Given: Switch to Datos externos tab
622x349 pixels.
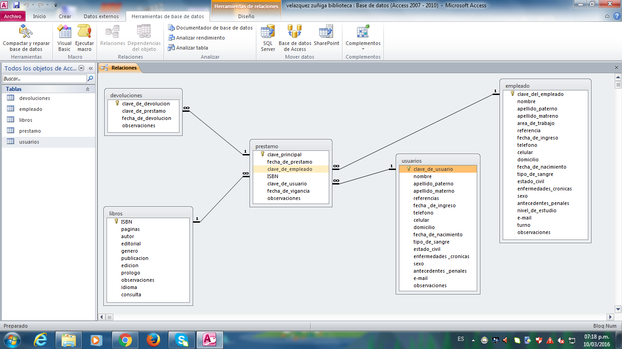Looking at the screenshot, I should coord(101,16).
